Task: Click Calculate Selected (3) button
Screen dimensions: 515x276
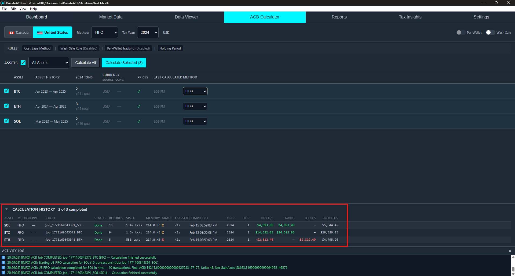Action: tap(124, 63)
